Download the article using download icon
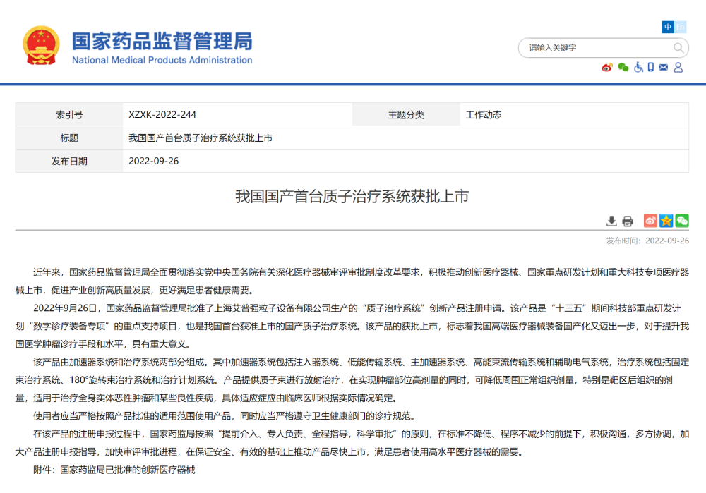The image size is (706, 493). click(611, 221)
